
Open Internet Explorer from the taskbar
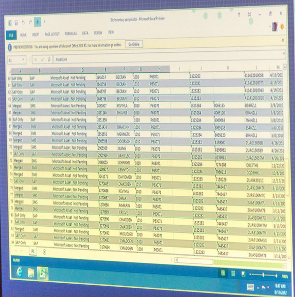click(19, 272)
